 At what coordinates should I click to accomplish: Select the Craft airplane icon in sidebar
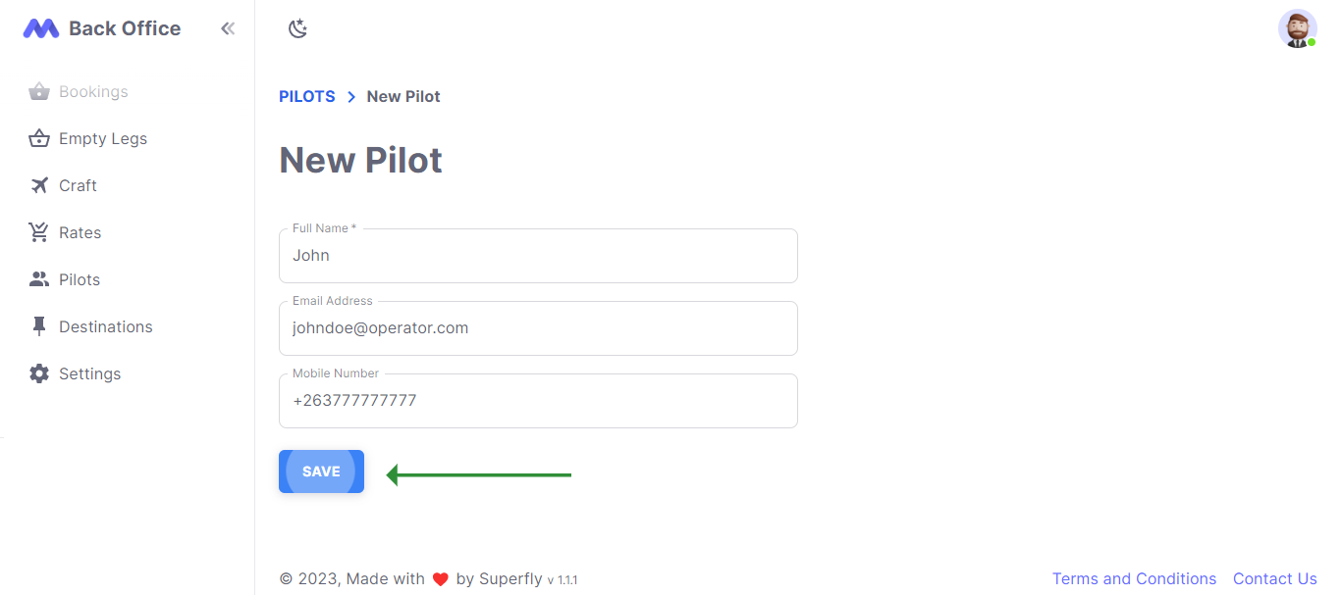39,185
